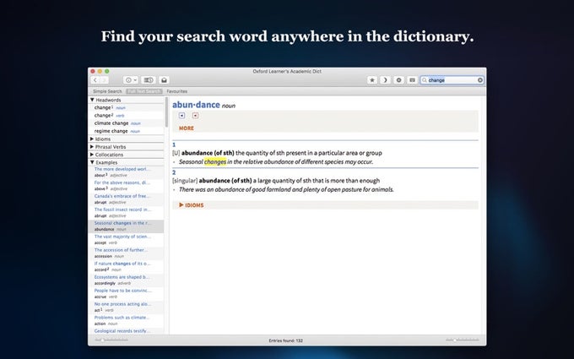Open example 'If nature changes of its o...'
574x359 pixels.
(126, 267)
